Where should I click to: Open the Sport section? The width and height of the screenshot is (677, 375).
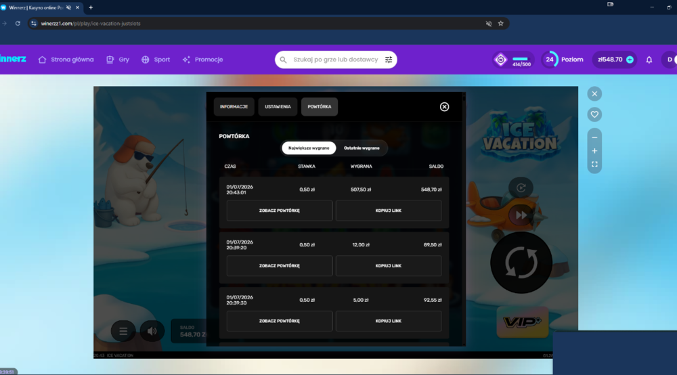tap(156, 60)
